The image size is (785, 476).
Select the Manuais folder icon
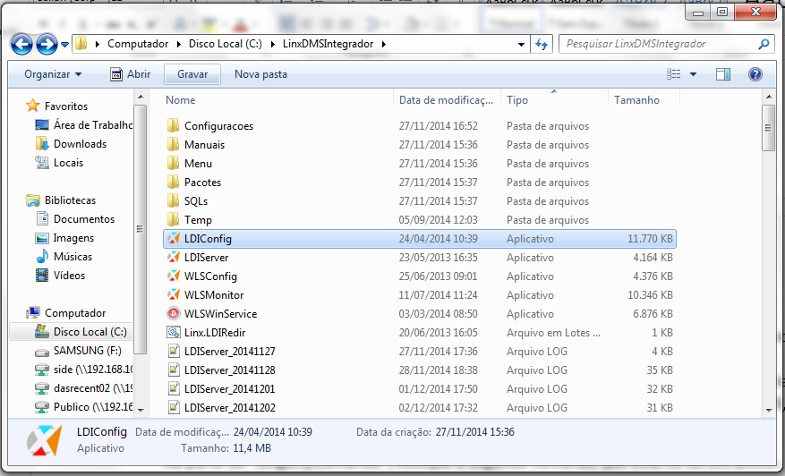174,145
